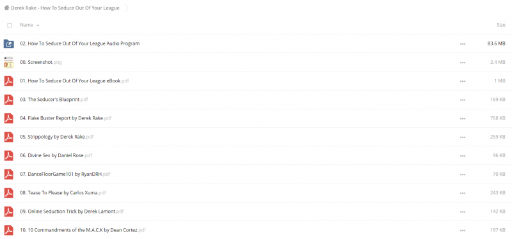Click the PDF icon for DanceFloorGame101 file

[x=9, y=174]
